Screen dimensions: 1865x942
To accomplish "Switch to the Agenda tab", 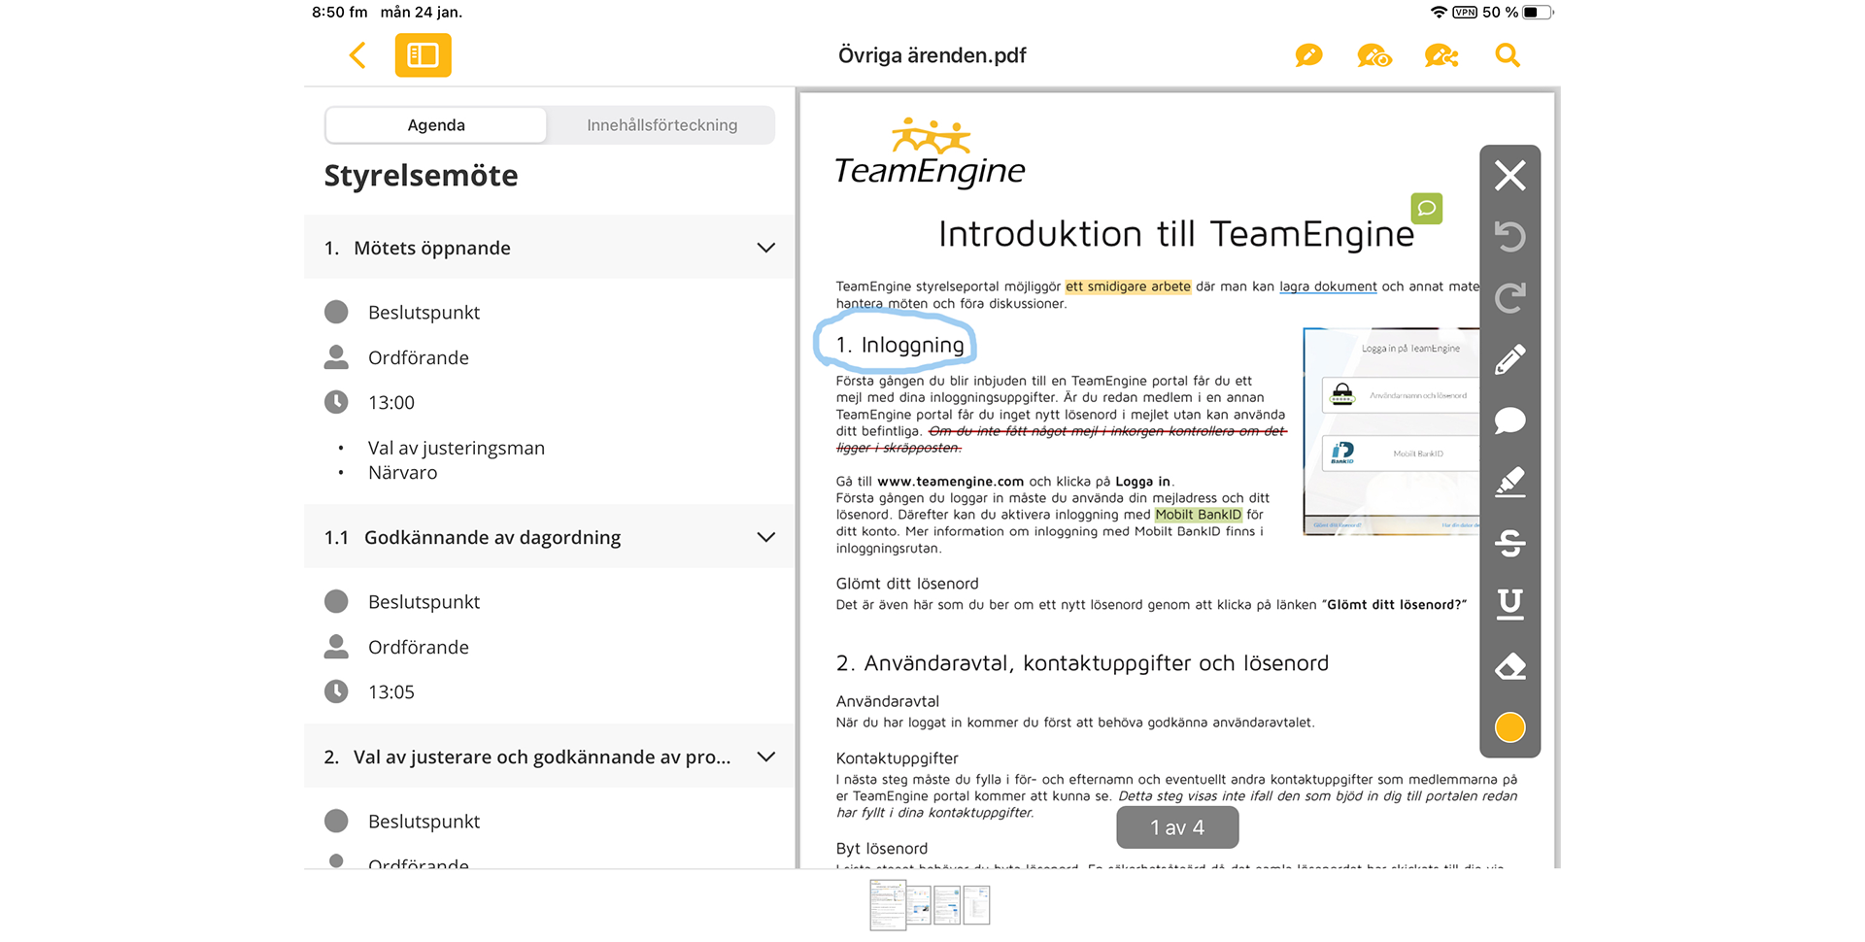I will 436,125.
